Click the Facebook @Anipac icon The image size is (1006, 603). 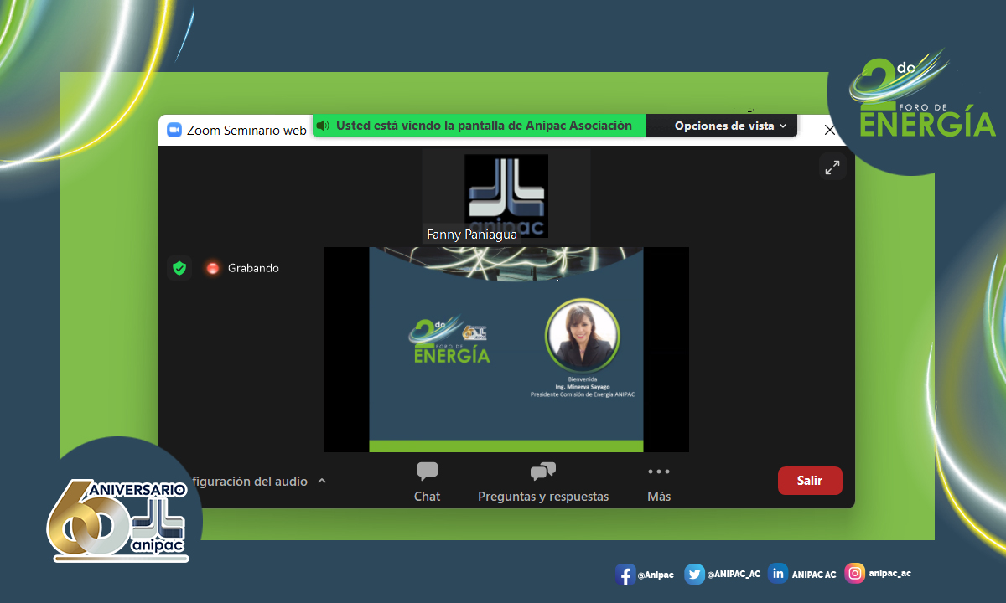624,575
